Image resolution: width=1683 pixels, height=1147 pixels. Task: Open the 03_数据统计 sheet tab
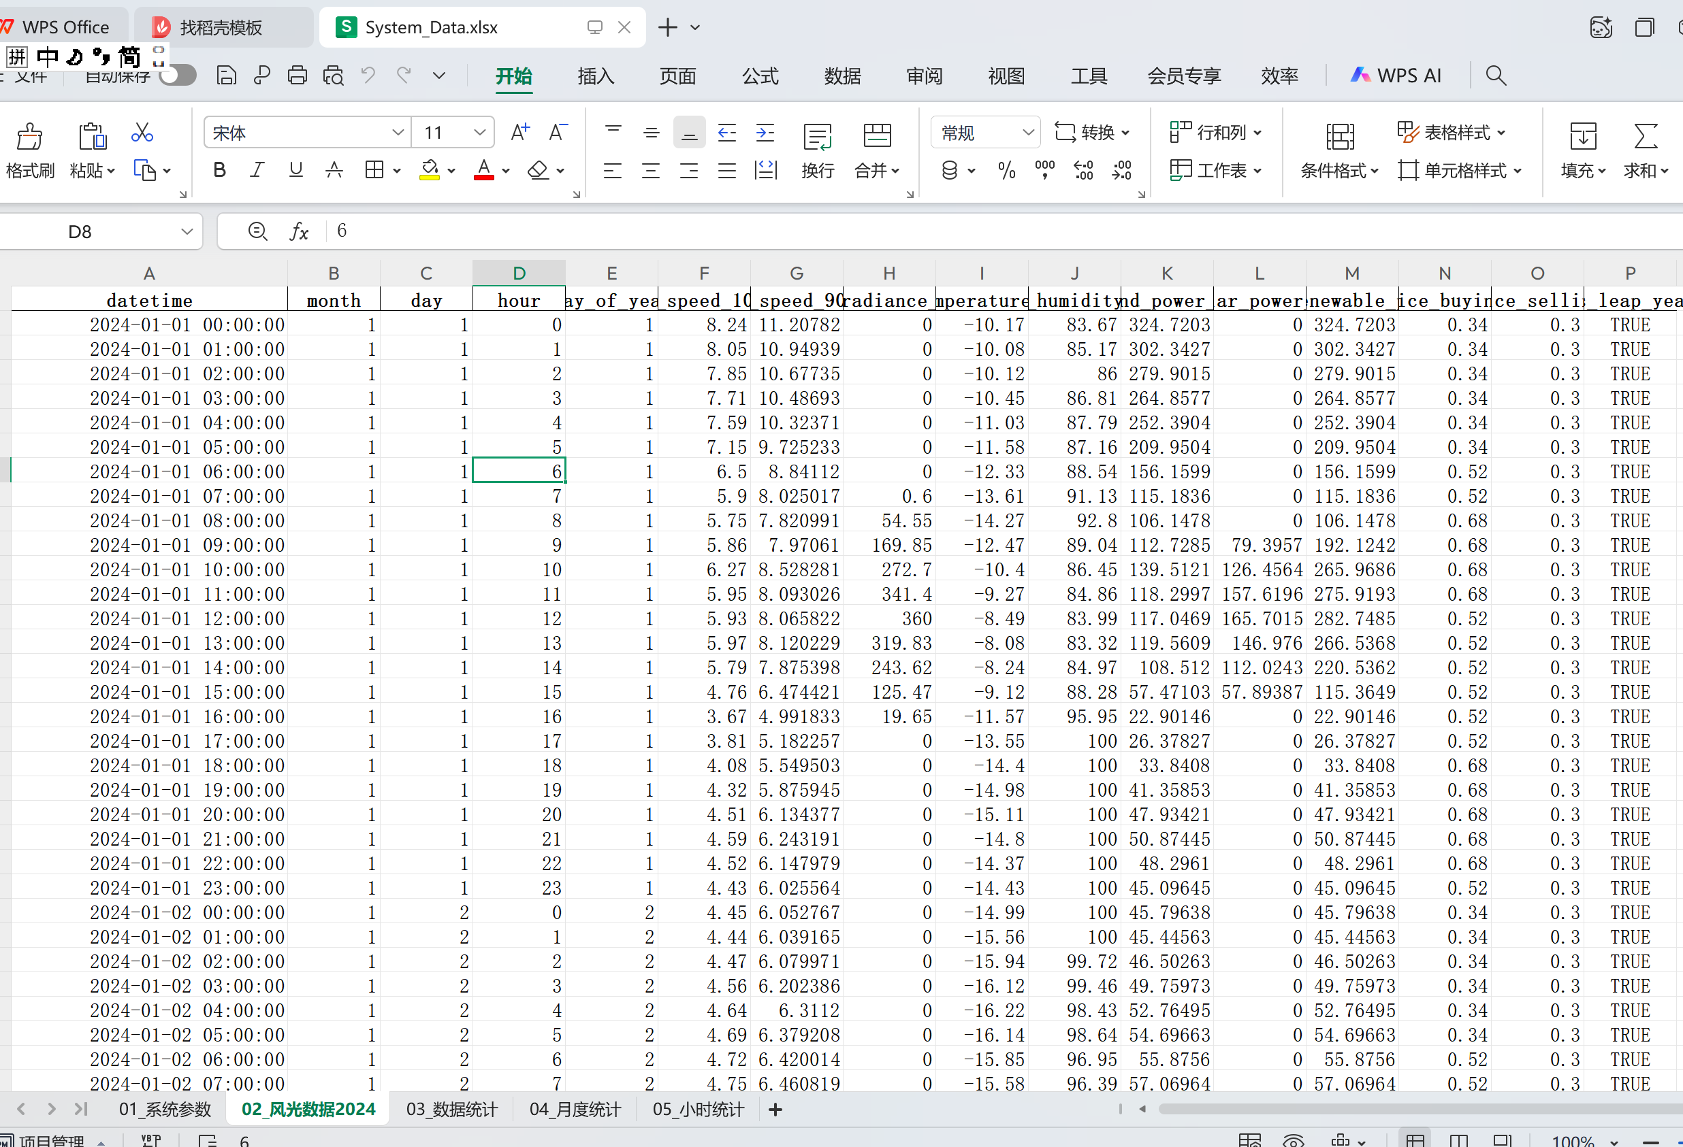[452, 1110]
